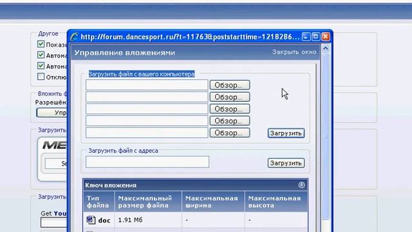The width and height of the screenshot is (412, 232).
Task: Click first Обзор... browse button
Action: click(x=230, y=85)
